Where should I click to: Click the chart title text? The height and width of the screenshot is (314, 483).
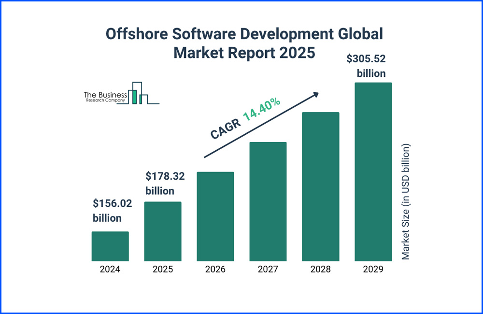(244, 43)
